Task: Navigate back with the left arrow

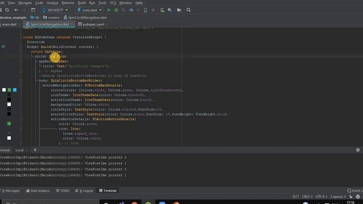Action: (16, 10)
